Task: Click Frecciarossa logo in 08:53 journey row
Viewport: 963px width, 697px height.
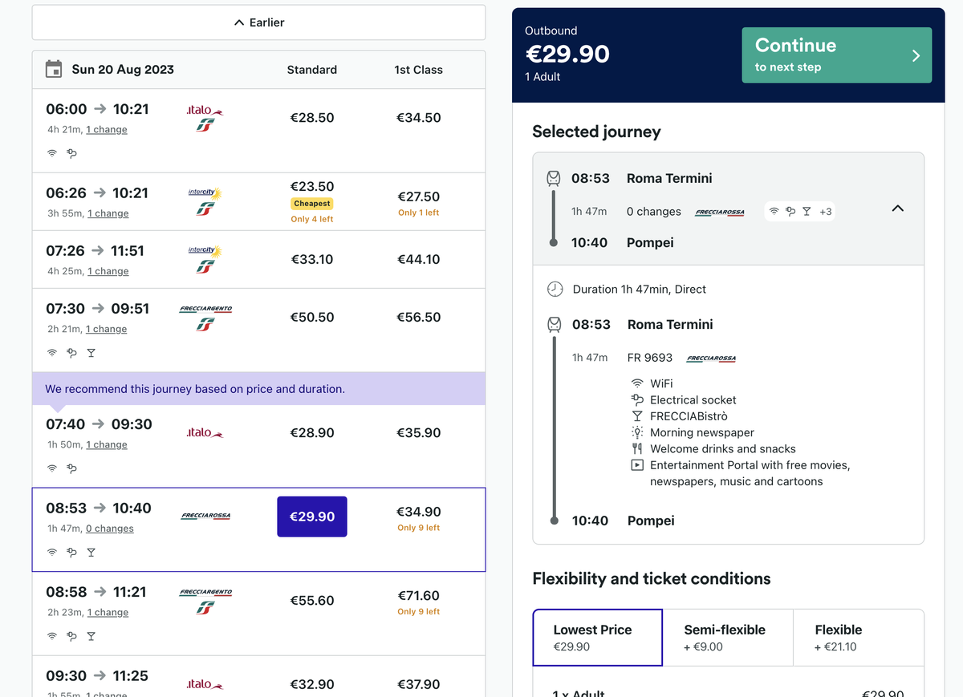Action: point(205,516)
